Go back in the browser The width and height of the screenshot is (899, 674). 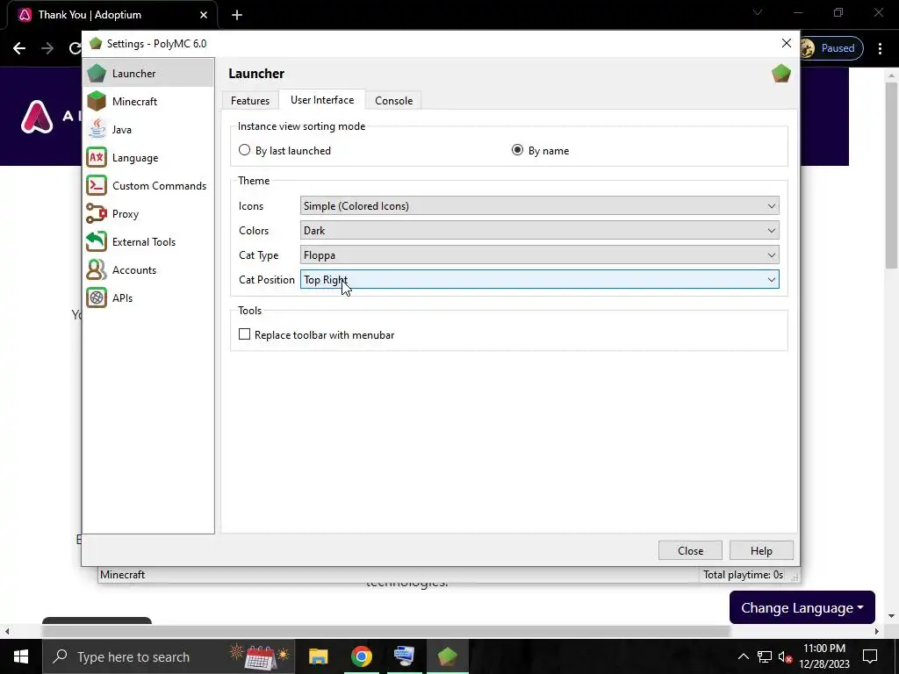click(19, 48)
